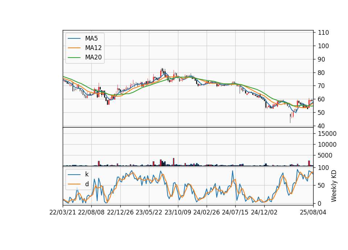Viewport: 348px width, 250px height.
Task: Click the blue MA5 legend line sample
Action: click(x=74, y=38)
